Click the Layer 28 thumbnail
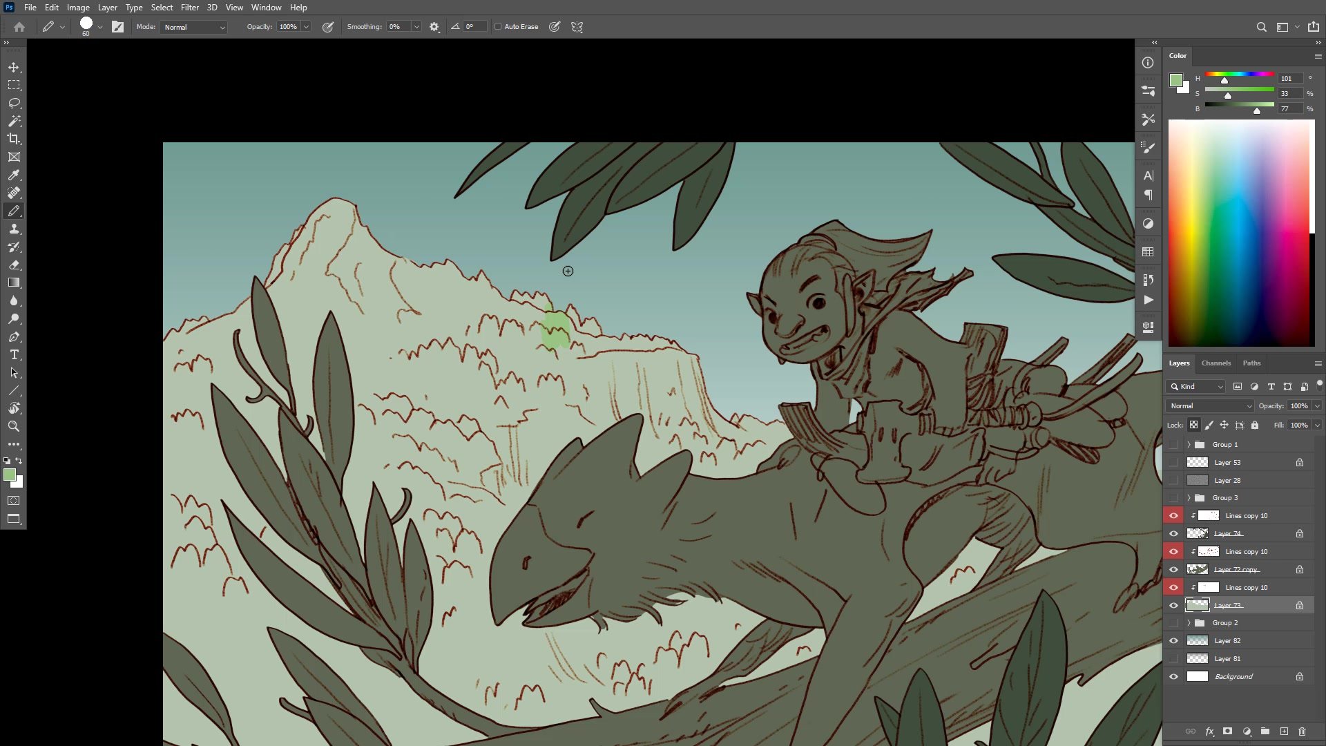This screenshot has height=746, width=1326. coord(1197,480)
